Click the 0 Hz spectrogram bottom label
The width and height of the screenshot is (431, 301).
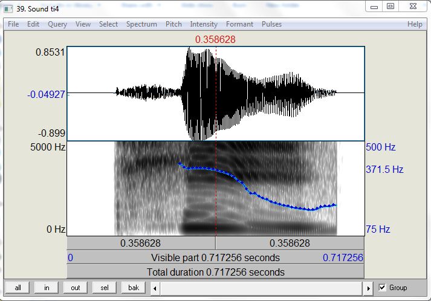(56, 229)
